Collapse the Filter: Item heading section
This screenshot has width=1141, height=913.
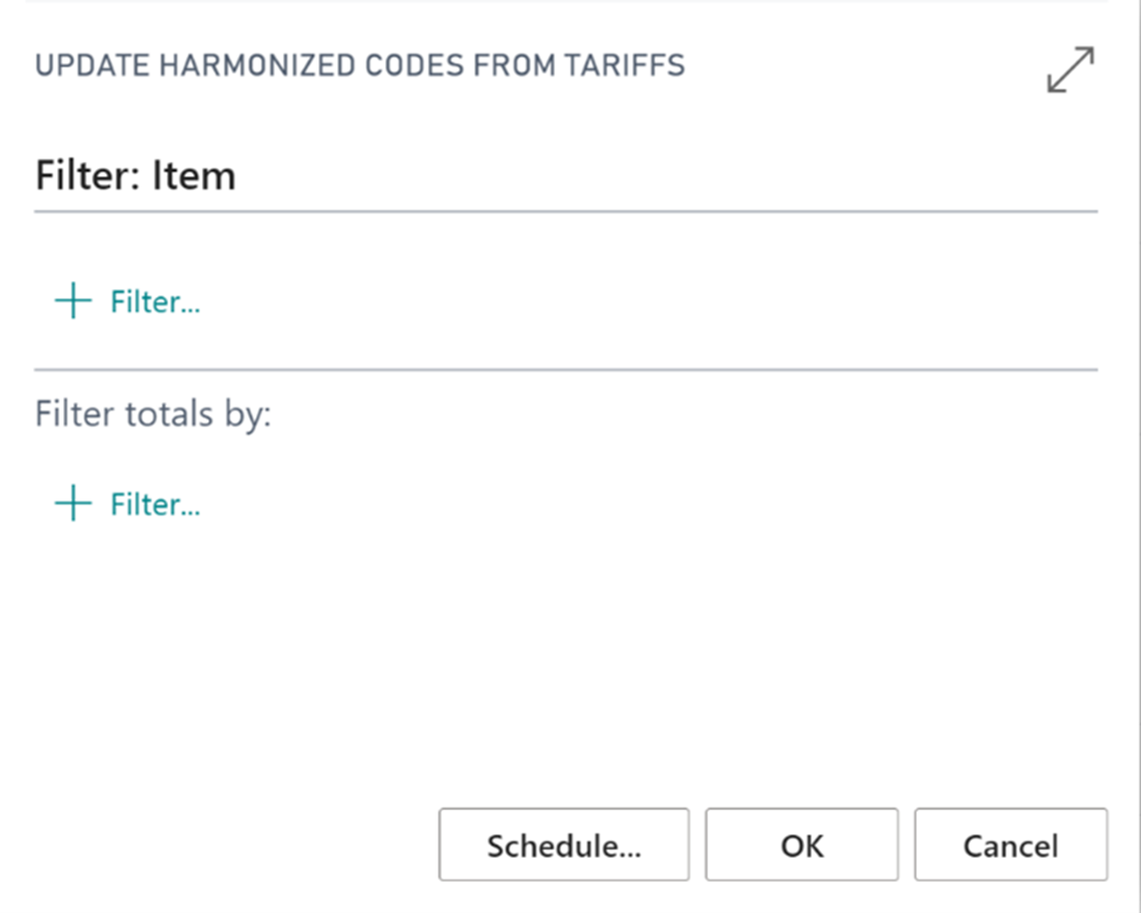135,175
